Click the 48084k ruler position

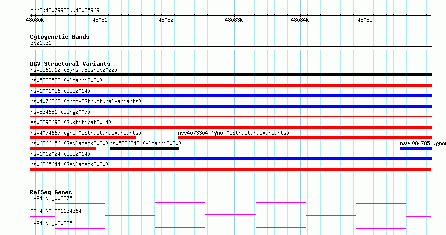(300, 20)
